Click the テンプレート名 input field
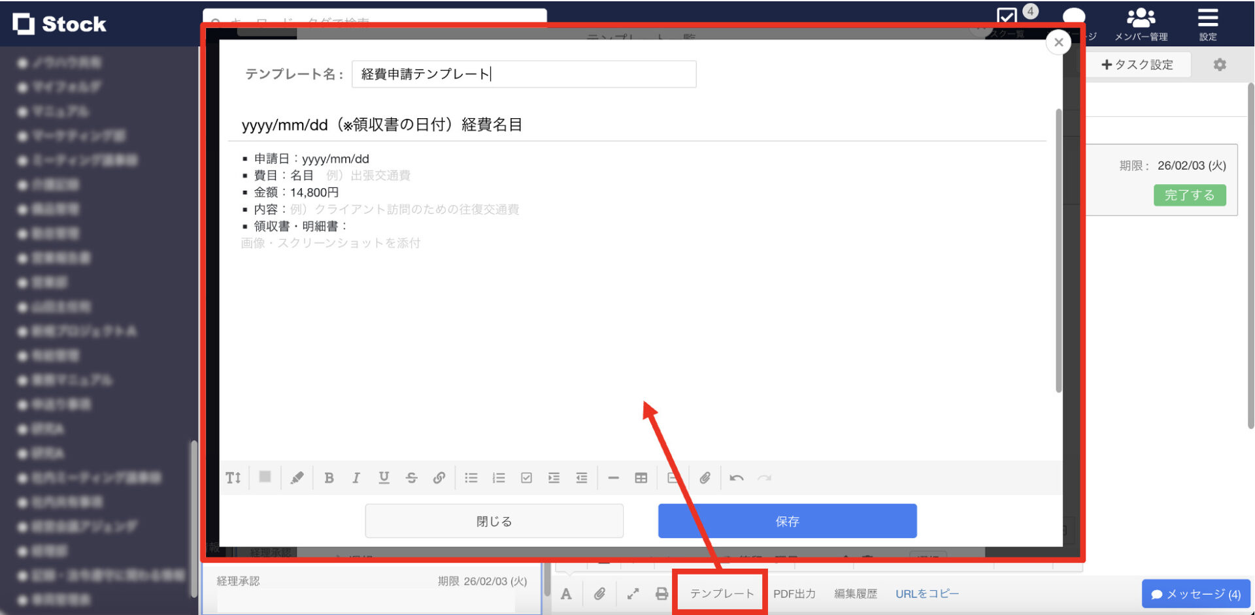 tap(523, 74)
